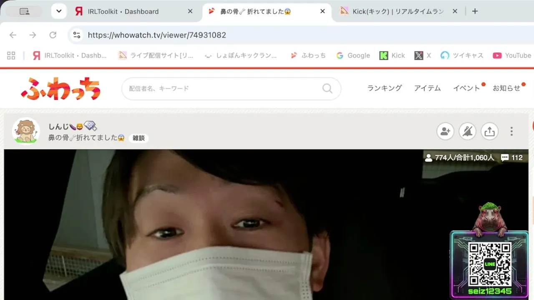534x300 pixels.
Task: Open the しょぼんキックラン bookmark
Action: 240,55
